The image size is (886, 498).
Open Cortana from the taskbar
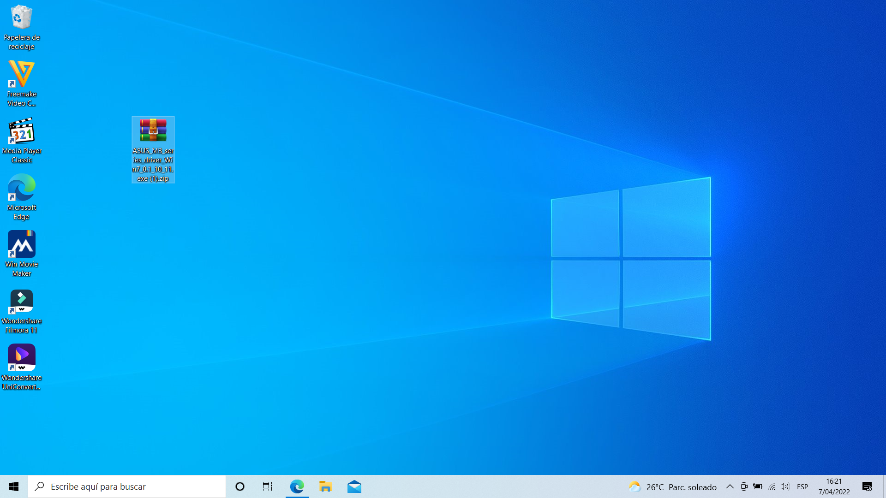tap(240, 486)
